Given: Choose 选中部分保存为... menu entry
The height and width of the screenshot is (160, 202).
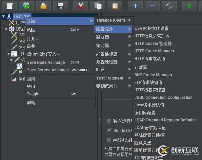Looking at the screenshot, I should (60, 54).
